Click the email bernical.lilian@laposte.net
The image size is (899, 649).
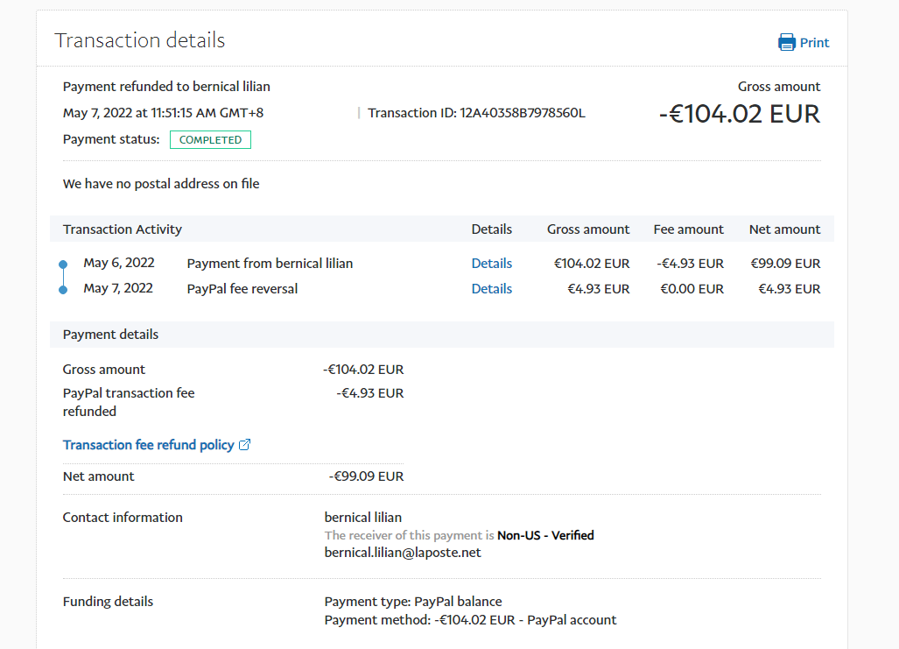click(403, 553)
